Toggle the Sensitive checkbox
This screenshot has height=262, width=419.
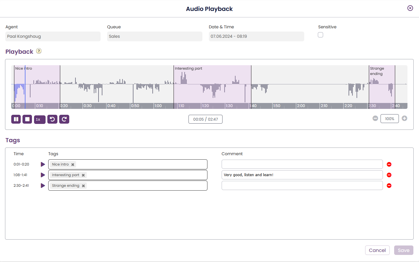tap(320, 35)
